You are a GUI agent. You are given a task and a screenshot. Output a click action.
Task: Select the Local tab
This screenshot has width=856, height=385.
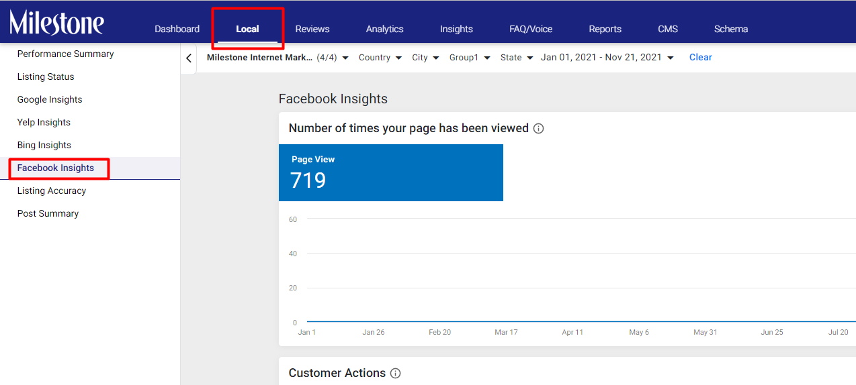247,29
